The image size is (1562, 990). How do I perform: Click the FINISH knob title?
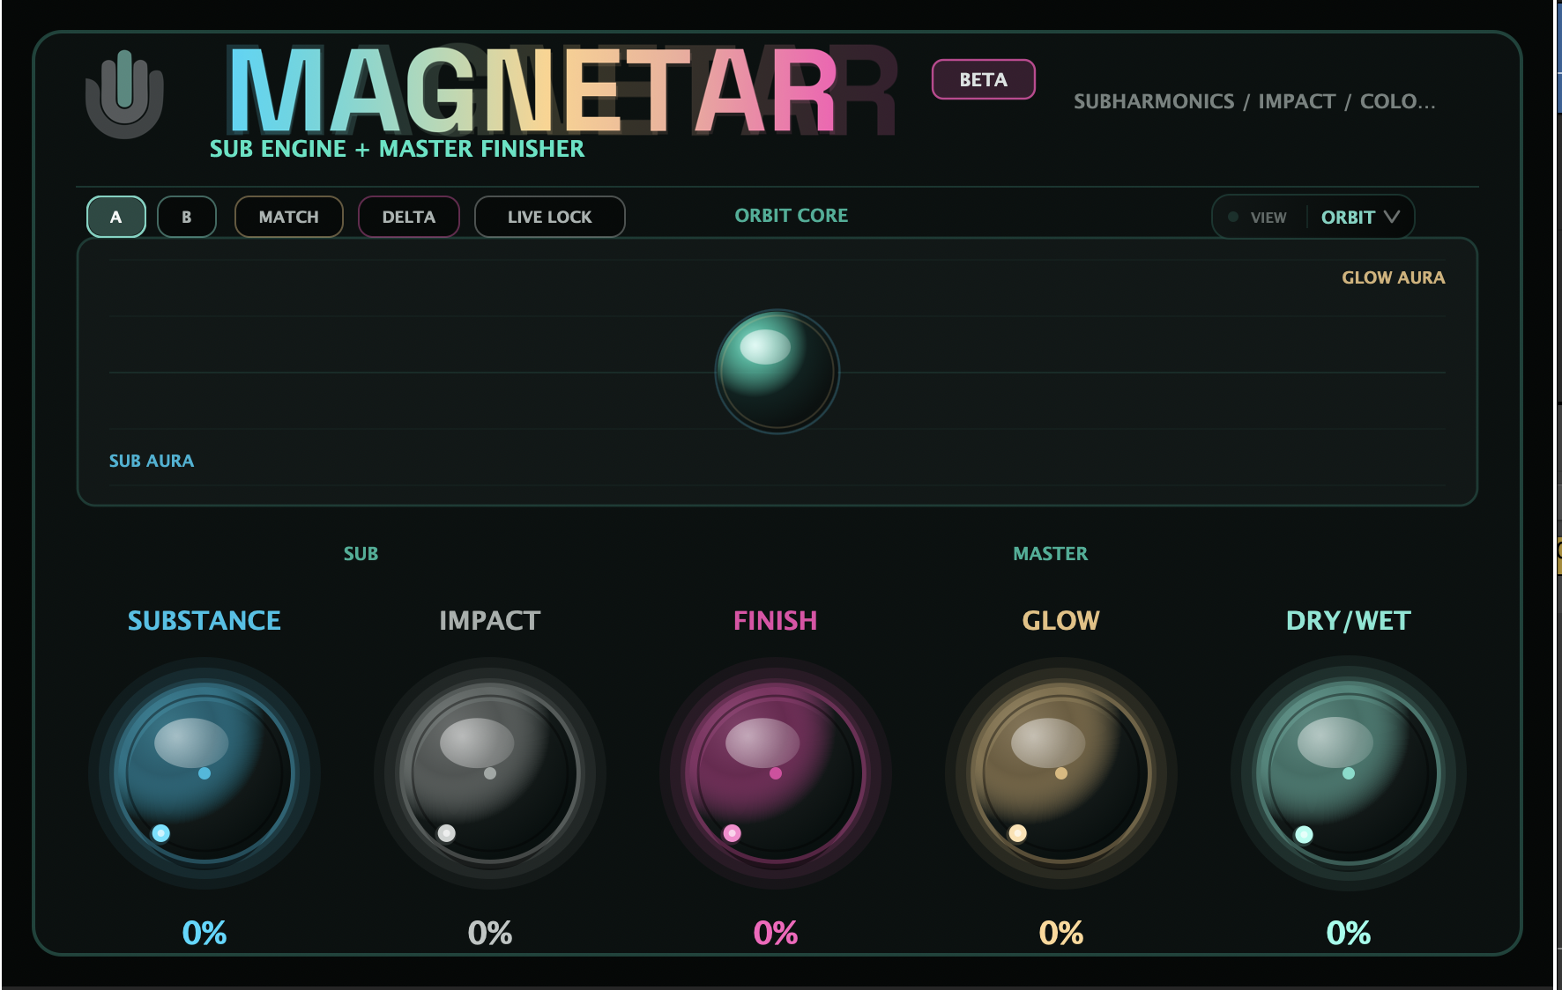[776, 621]
